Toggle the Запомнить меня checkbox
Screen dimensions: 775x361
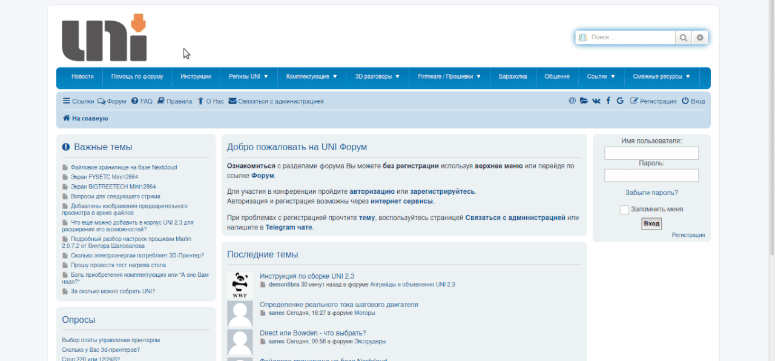[x=624, y=210]
